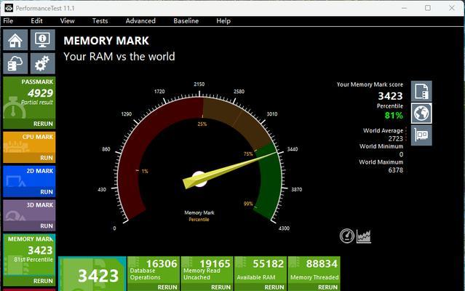
Task: Click the Database Operations 16306 score
Action: [162, 263]
